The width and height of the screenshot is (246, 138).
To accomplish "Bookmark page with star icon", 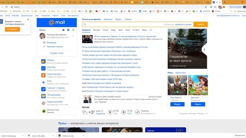I will [206, 7].
